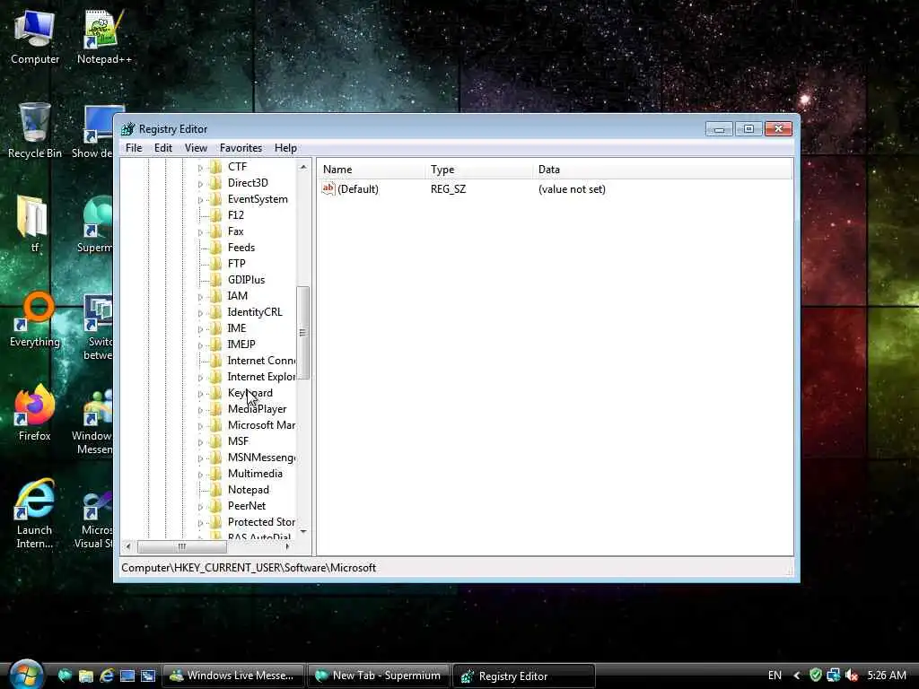Select the (Default) registry value
The image size is (919, 689).
pyautogui.click(x=357, y=188)
